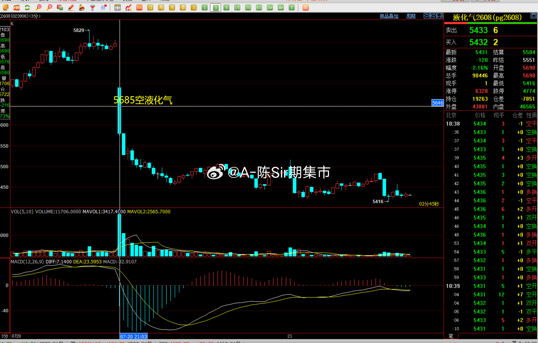Switch to 30-minute chart
The height and width of the screenshot is (343, 538).
click(248, 8)
